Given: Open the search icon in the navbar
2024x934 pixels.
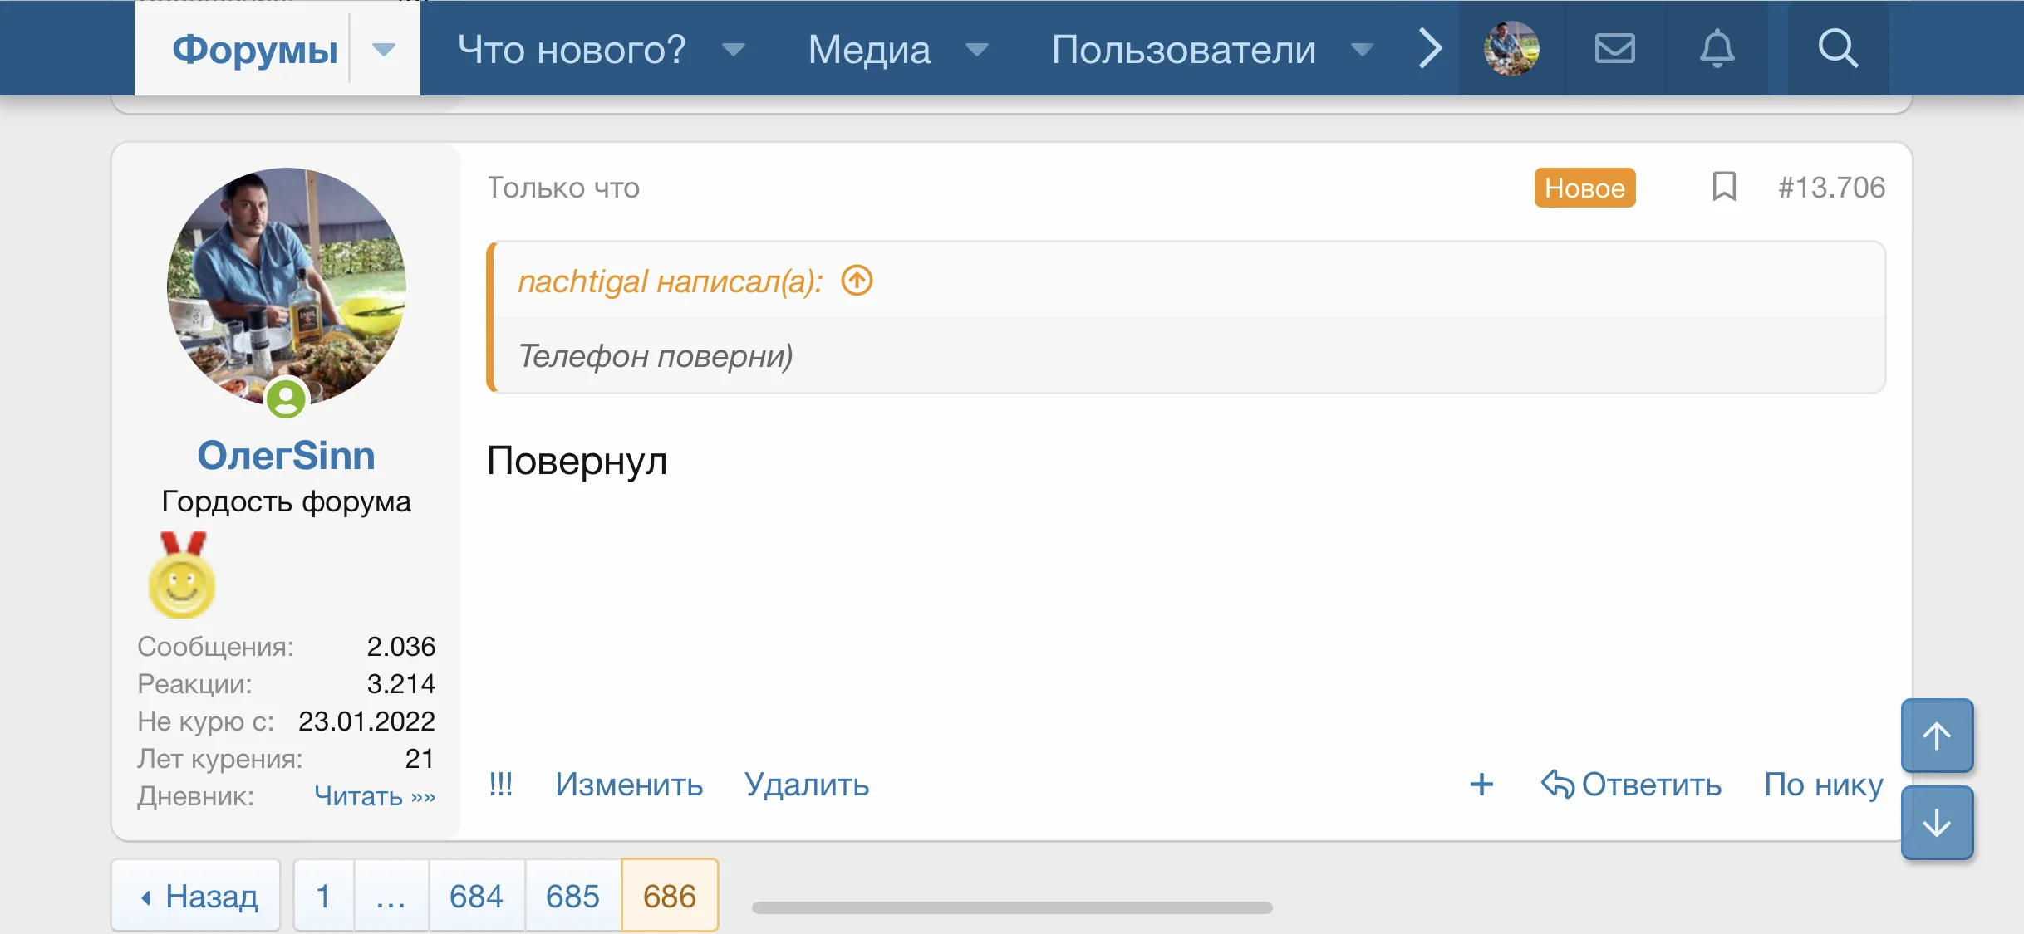Looking at the screenshot, I should [x=1839, y=48].
